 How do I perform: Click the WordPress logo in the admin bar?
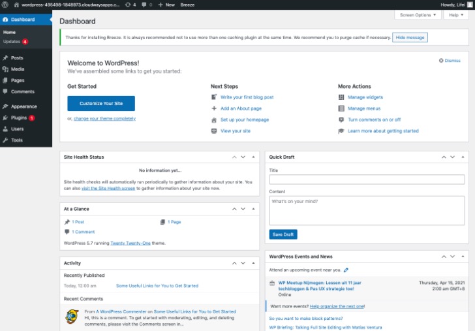coord(5,5)
